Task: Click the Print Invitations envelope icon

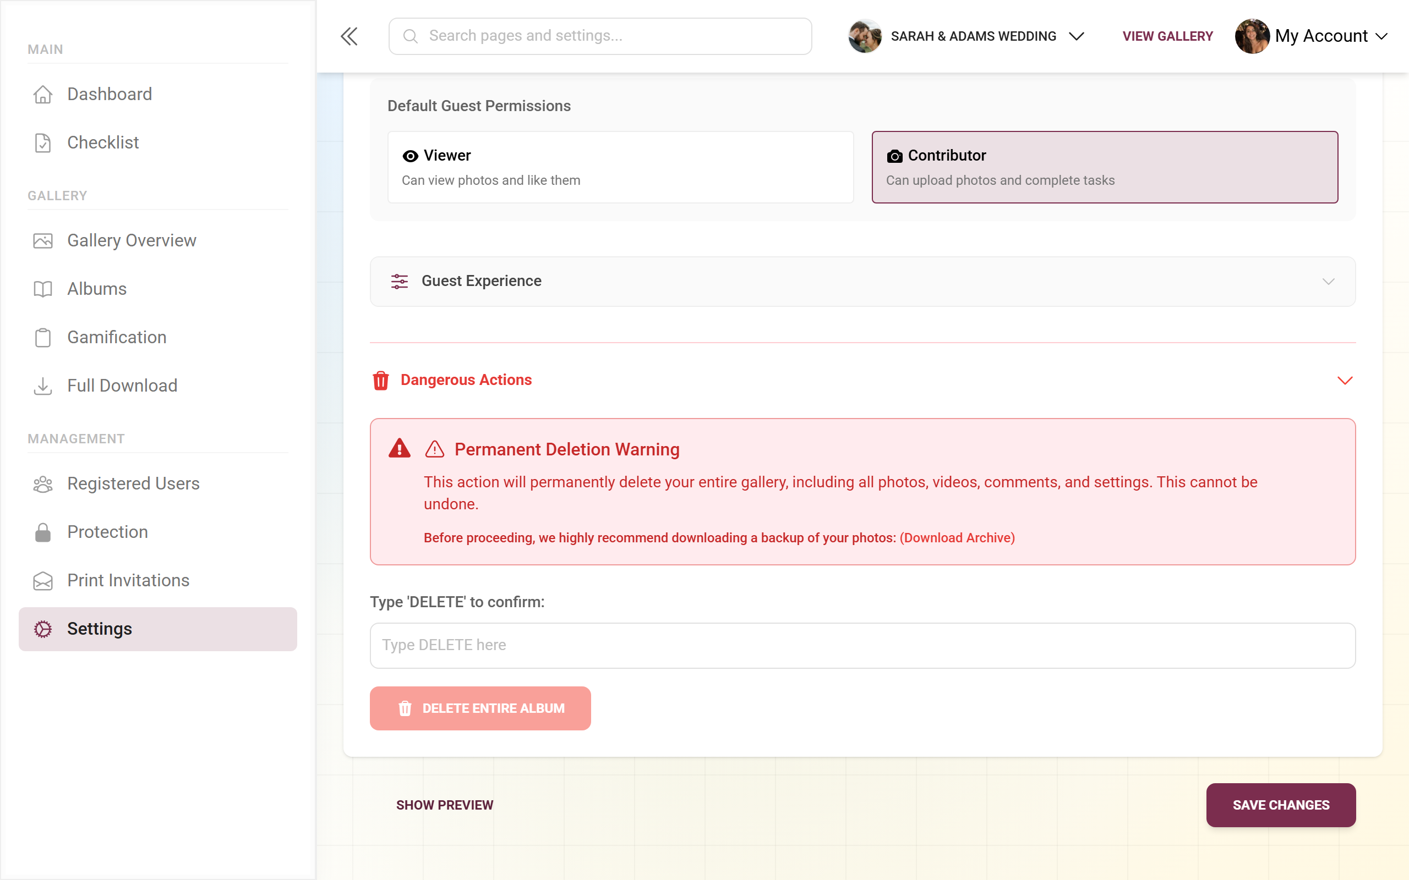Action: click(x=42, y=580)
